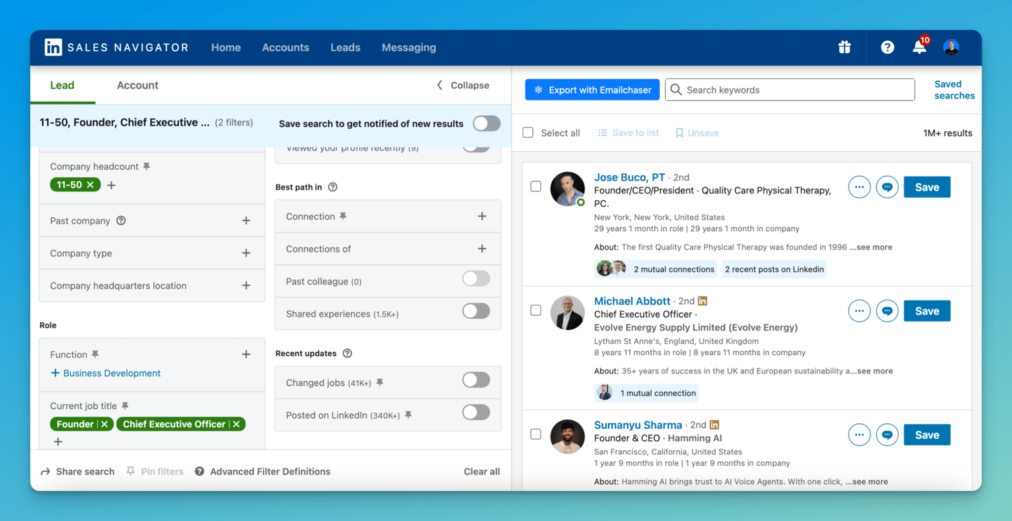The width and height of the screenshot is (1012, 521).
Task: Save the lead Michael Abbott
Action: coord(927,311)
